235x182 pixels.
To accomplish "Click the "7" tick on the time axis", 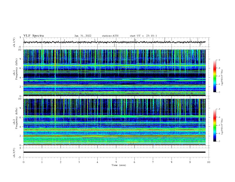I will [153, 162].
